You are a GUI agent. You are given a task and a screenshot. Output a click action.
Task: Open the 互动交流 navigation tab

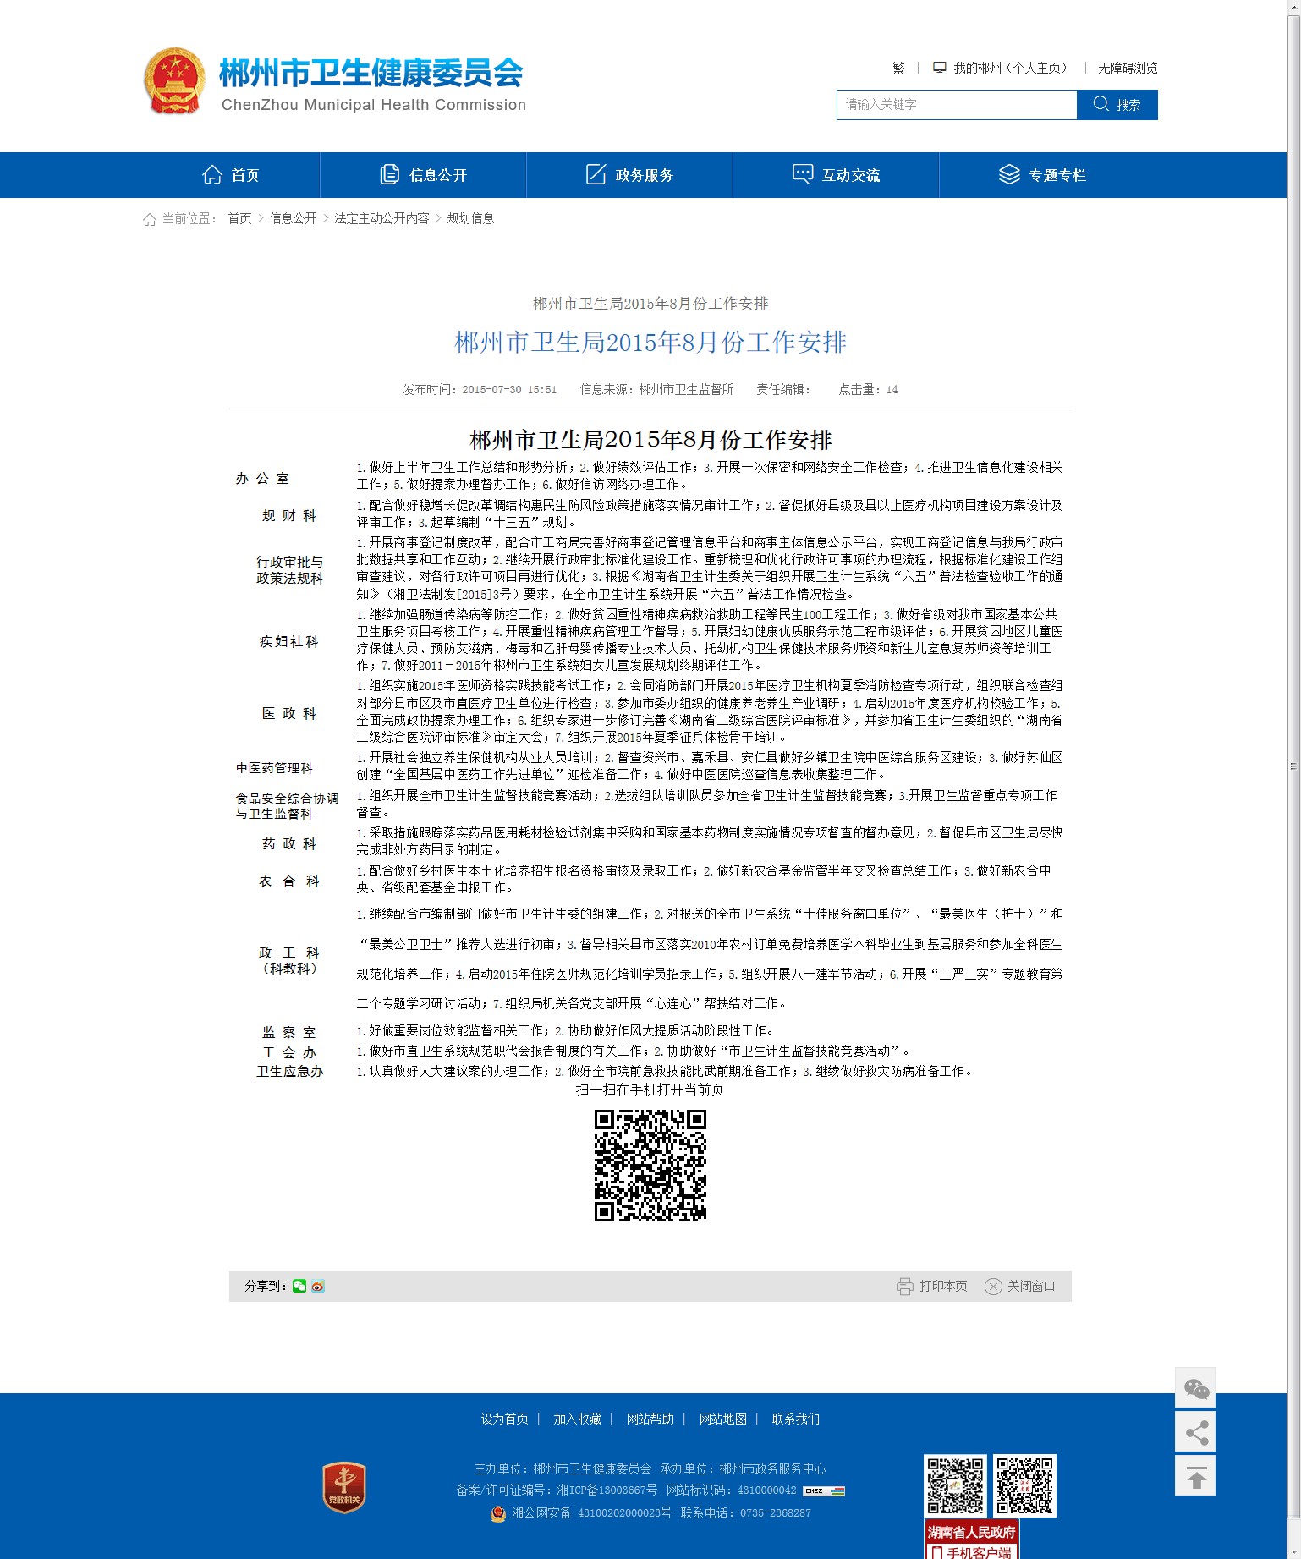[836, 175]
